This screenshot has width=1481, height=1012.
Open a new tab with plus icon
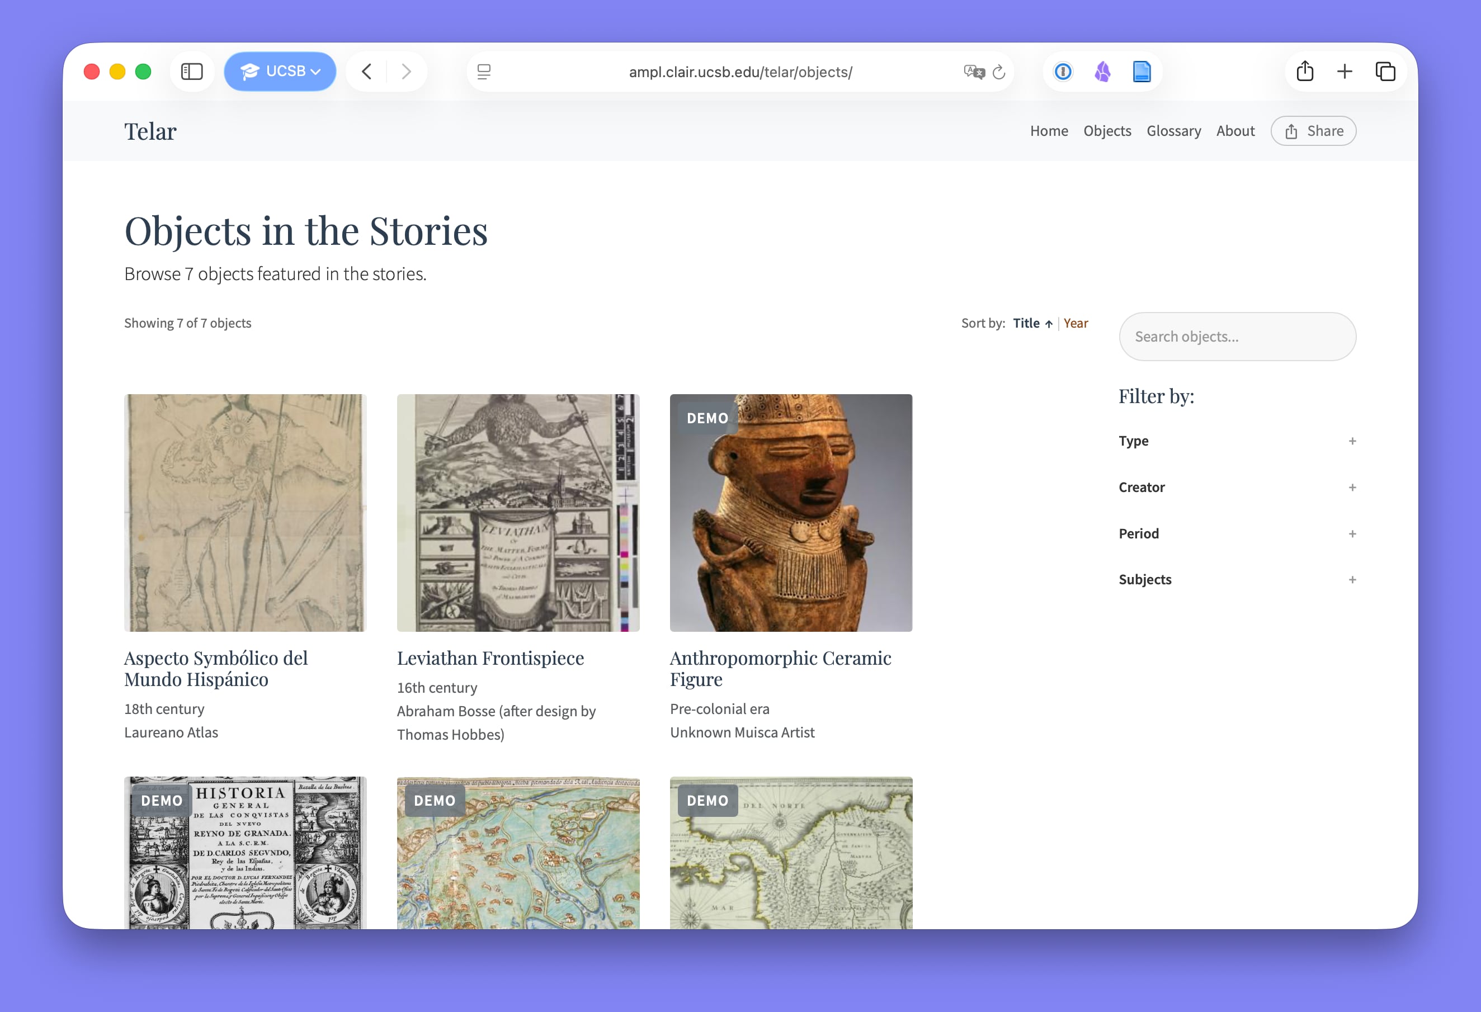(x=1345, y=72)
